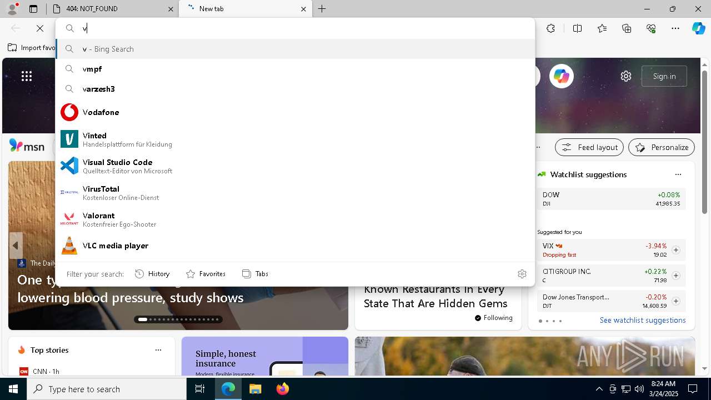Select the Vodafone suggestion

295,112
